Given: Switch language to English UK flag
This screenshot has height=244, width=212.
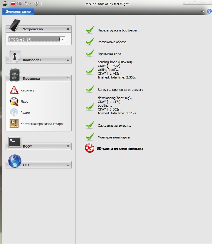Looking at the screenshot, I should [20, 4].
